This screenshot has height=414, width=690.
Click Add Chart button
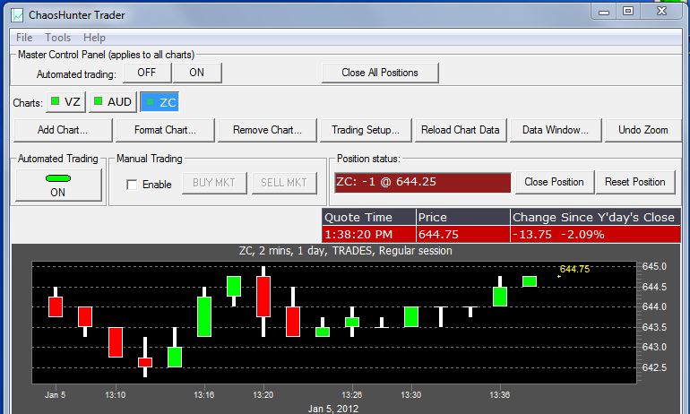(63, 130)
